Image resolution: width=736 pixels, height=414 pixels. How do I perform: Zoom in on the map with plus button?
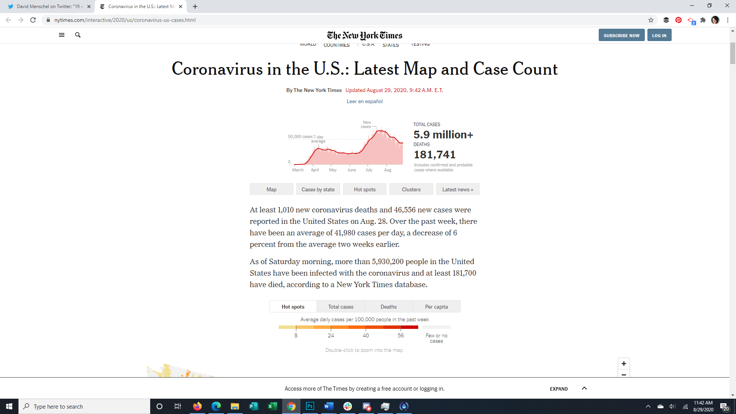(624, 363)
